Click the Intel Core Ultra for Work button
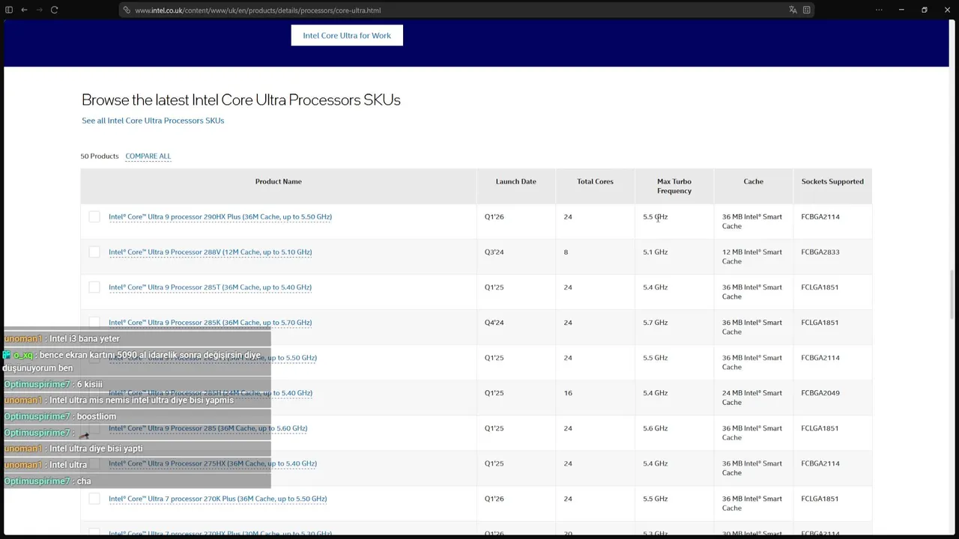The height and width of the screenshot is (539, 959). pos(347,35)
